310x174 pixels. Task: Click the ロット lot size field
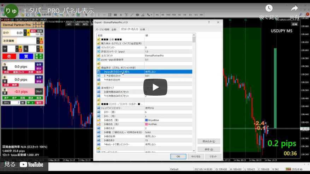[x=17, y=33]
